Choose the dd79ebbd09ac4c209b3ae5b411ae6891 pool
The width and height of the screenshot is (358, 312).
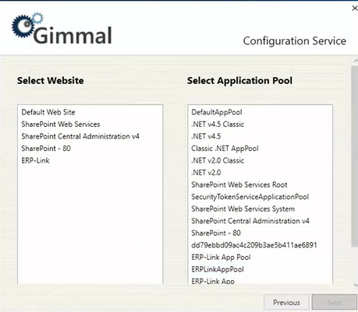click(254, 245)
